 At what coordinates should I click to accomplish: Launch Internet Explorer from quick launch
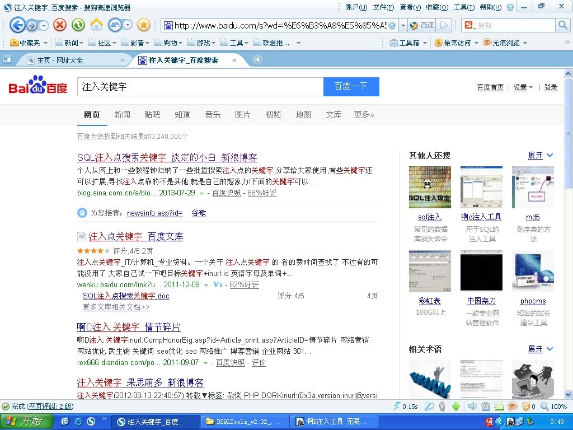[78, 422]
